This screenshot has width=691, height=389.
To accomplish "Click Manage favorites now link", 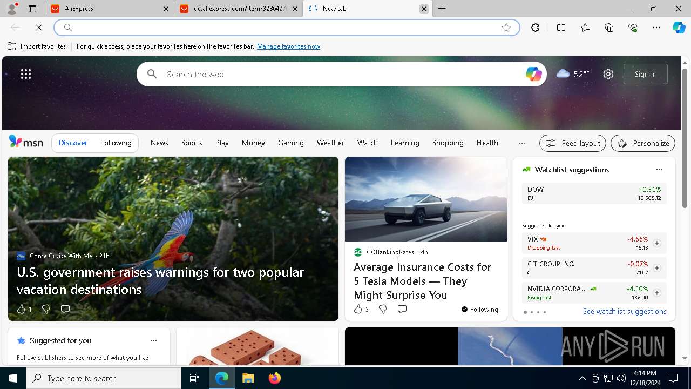I will click(x=288, y=46).
